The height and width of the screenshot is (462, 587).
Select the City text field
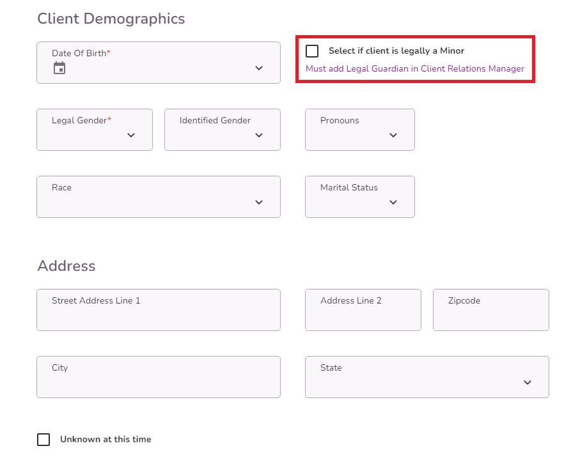(x=158, y=377)
